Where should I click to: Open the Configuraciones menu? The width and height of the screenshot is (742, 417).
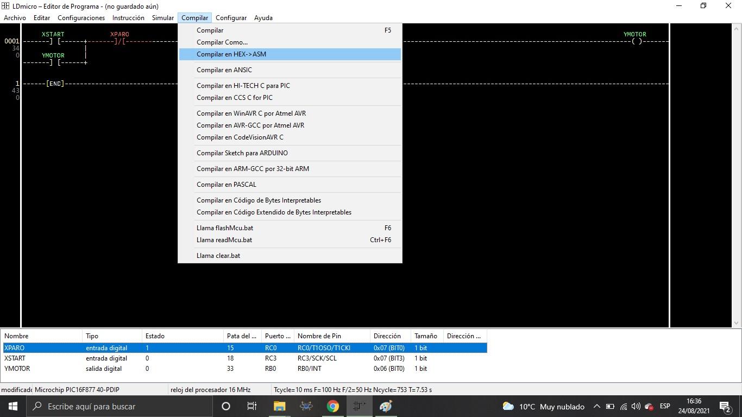81,18
